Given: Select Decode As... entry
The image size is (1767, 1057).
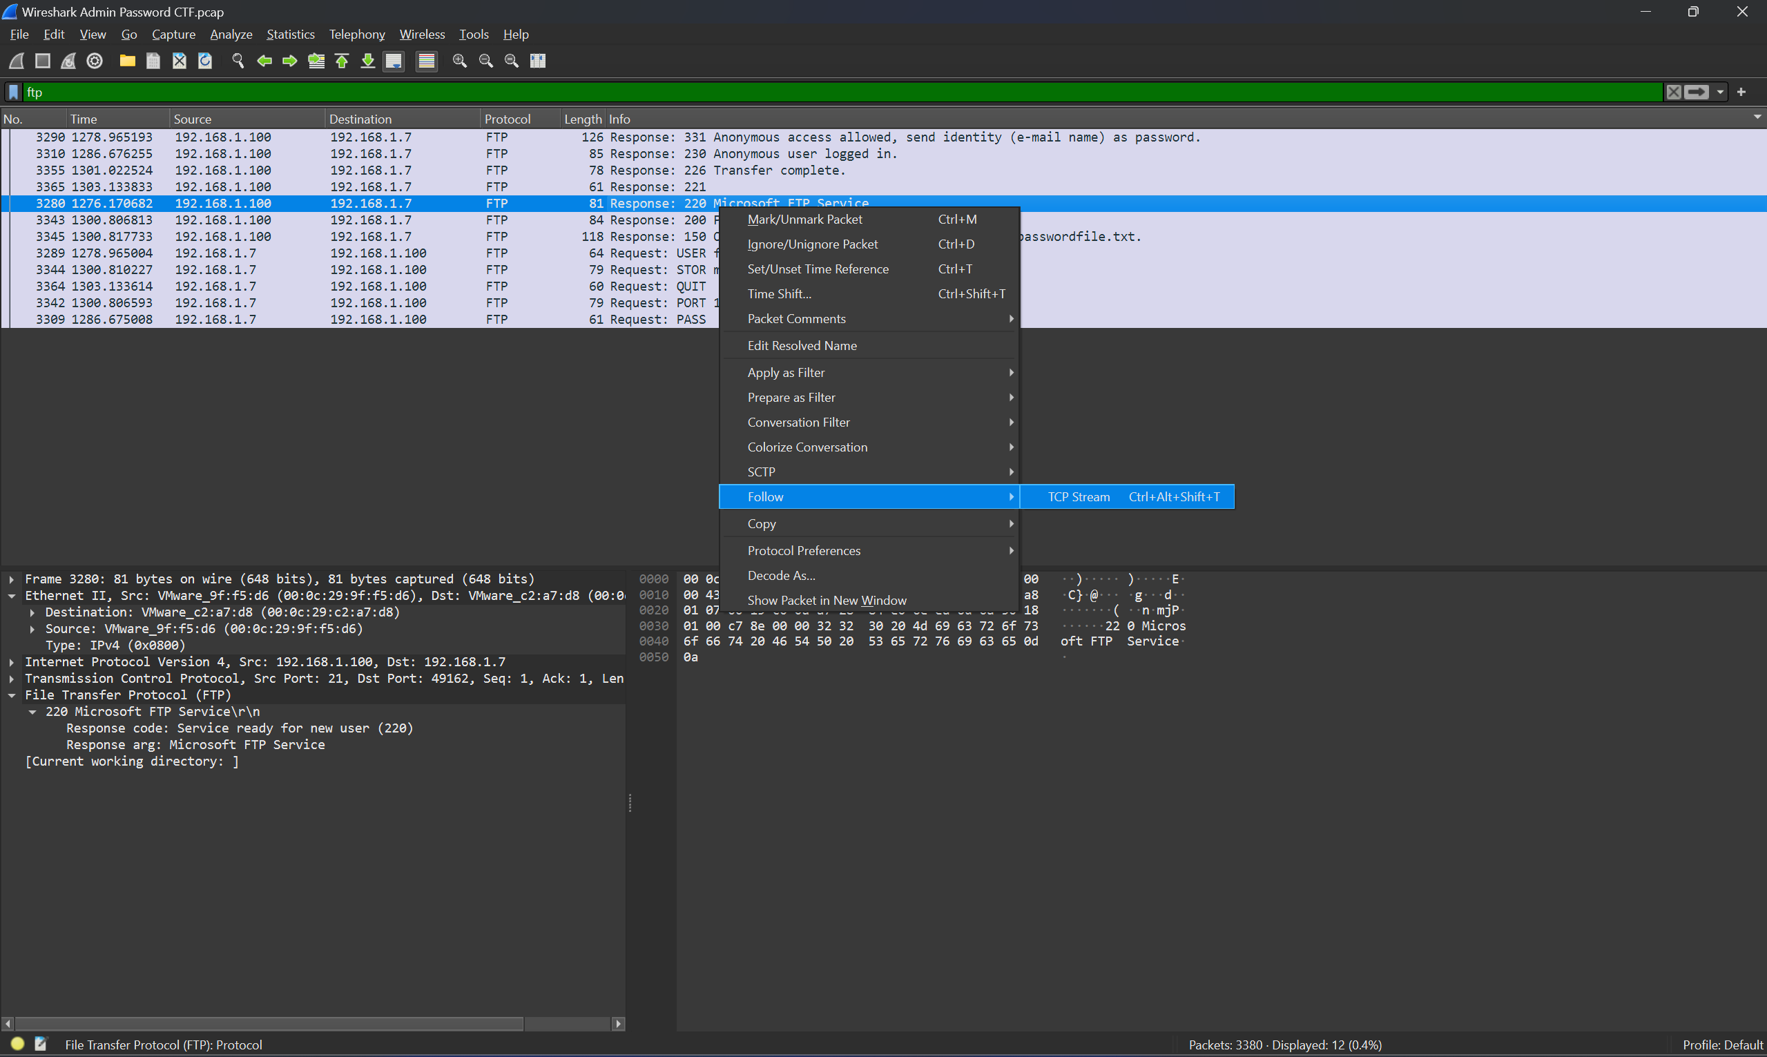Looking at the screenshot, I should click(x=869, y=576).
